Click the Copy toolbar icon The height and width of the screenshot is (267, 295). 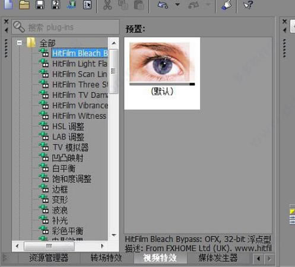pos(123,5)
